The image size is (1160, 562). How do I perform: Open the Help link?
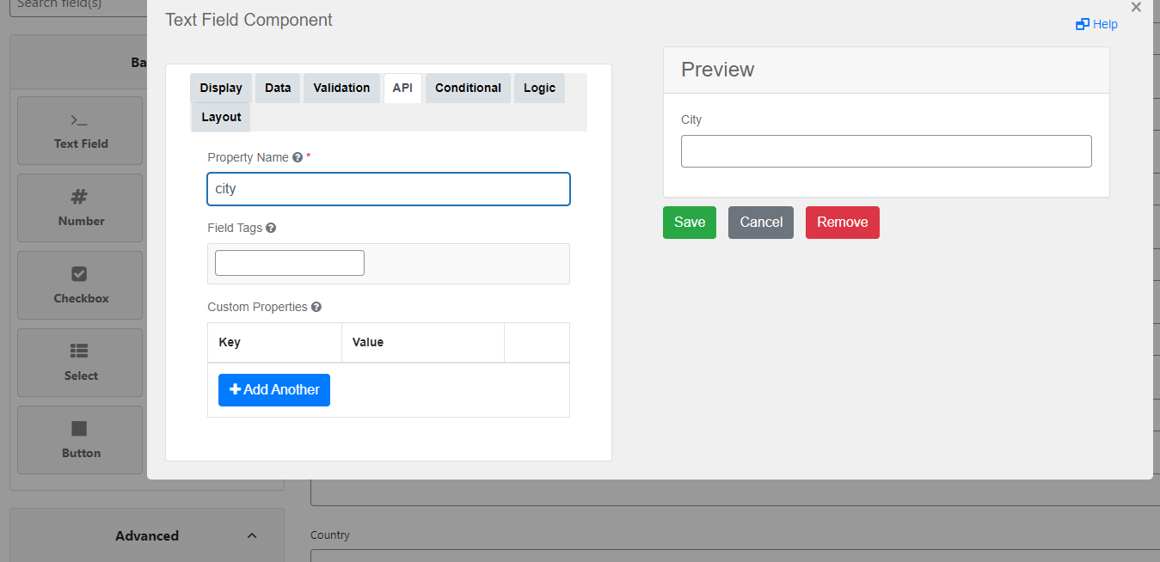1097,25
